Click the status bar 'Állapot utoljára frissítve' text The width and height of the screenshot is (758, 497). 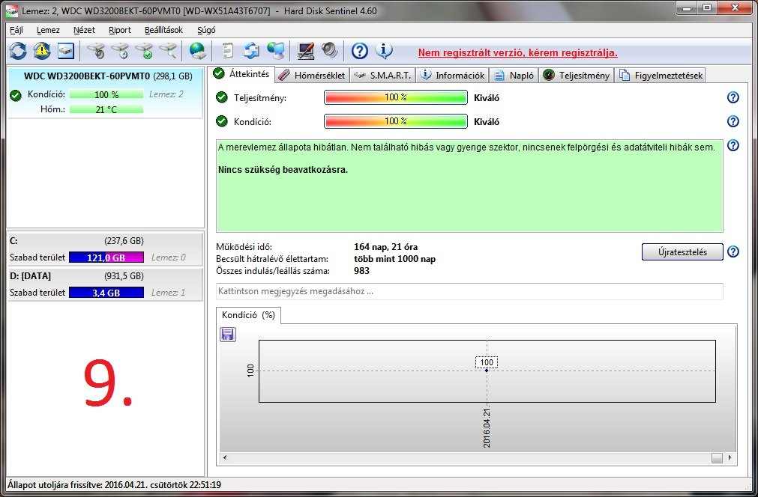click(x=115, y=484)
